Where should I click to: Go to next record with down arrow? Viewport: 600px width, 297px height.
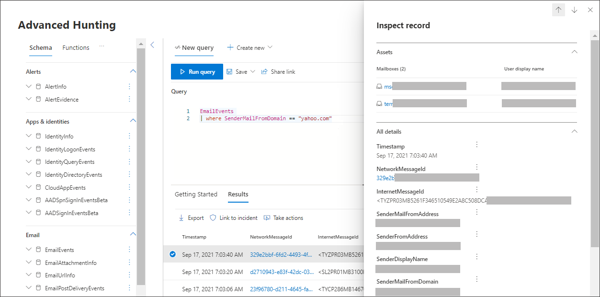(x=574, y=10)
